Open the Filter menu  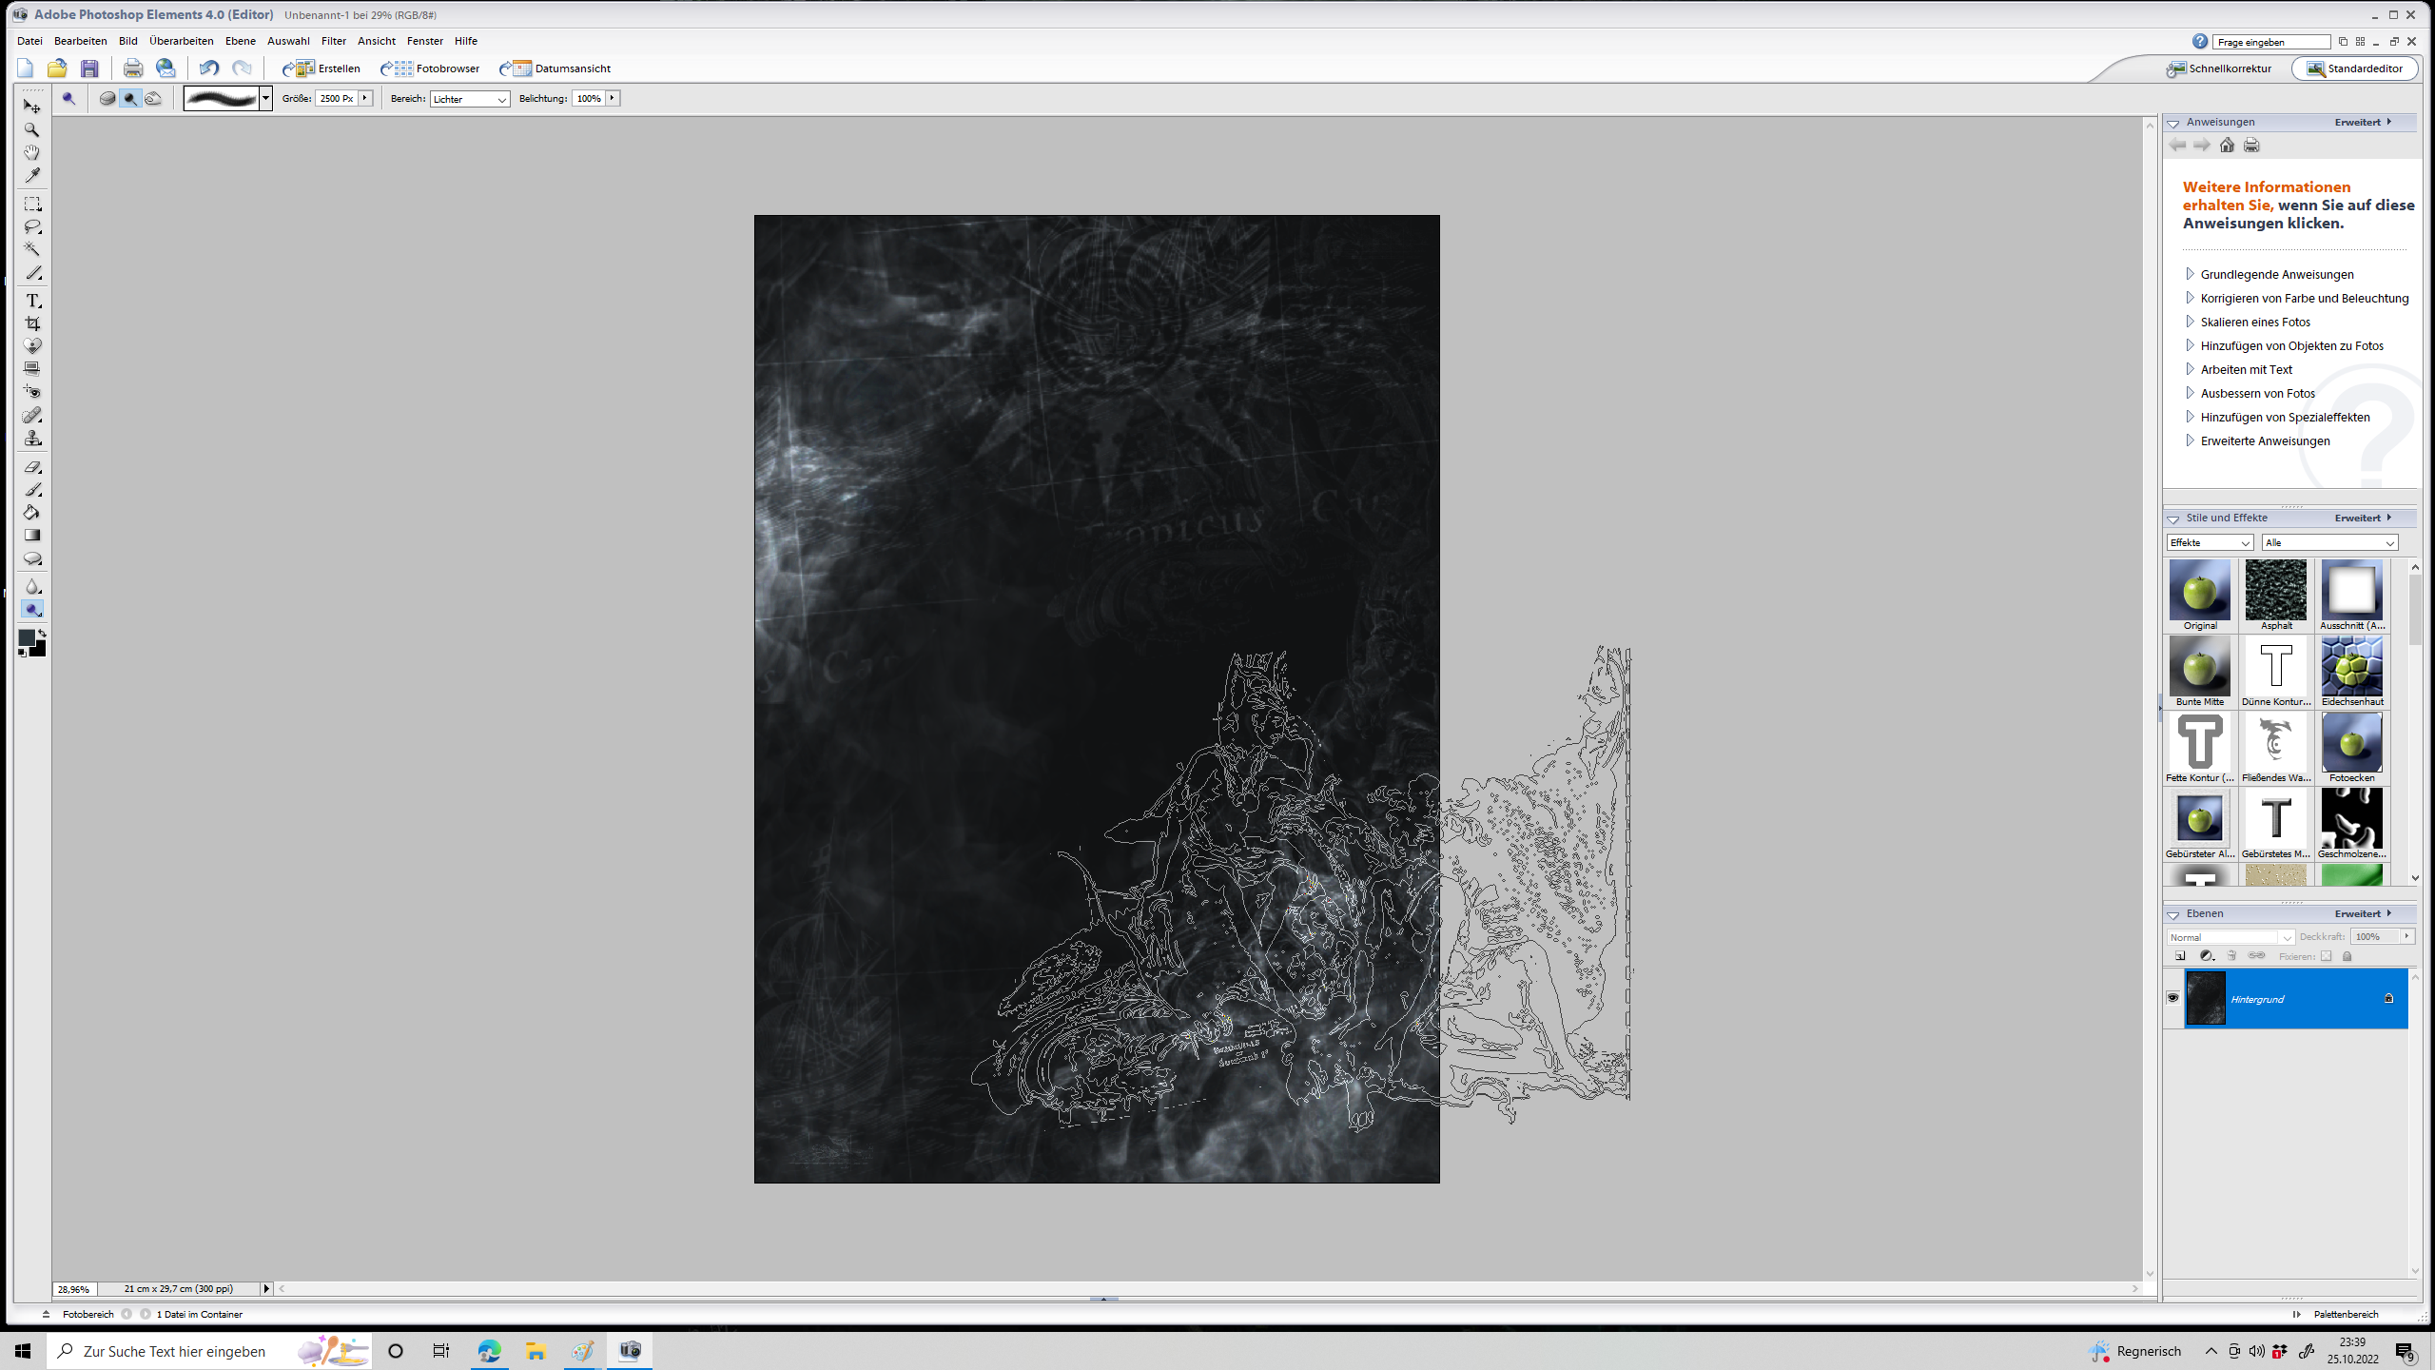click(333, 41)
